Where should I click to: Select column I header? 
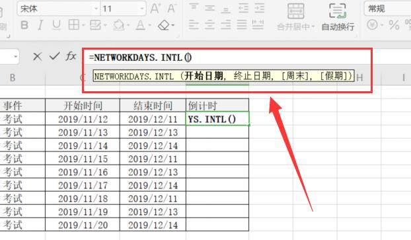404,78
